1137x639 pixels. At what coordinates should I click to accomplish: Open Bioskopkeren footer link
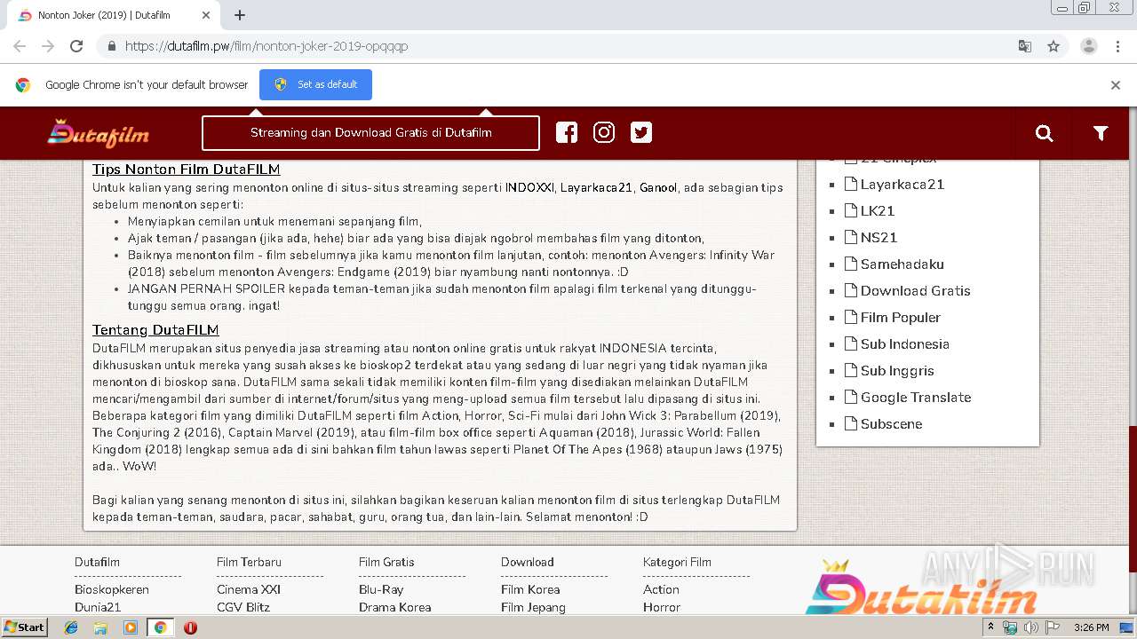[112, 589]
